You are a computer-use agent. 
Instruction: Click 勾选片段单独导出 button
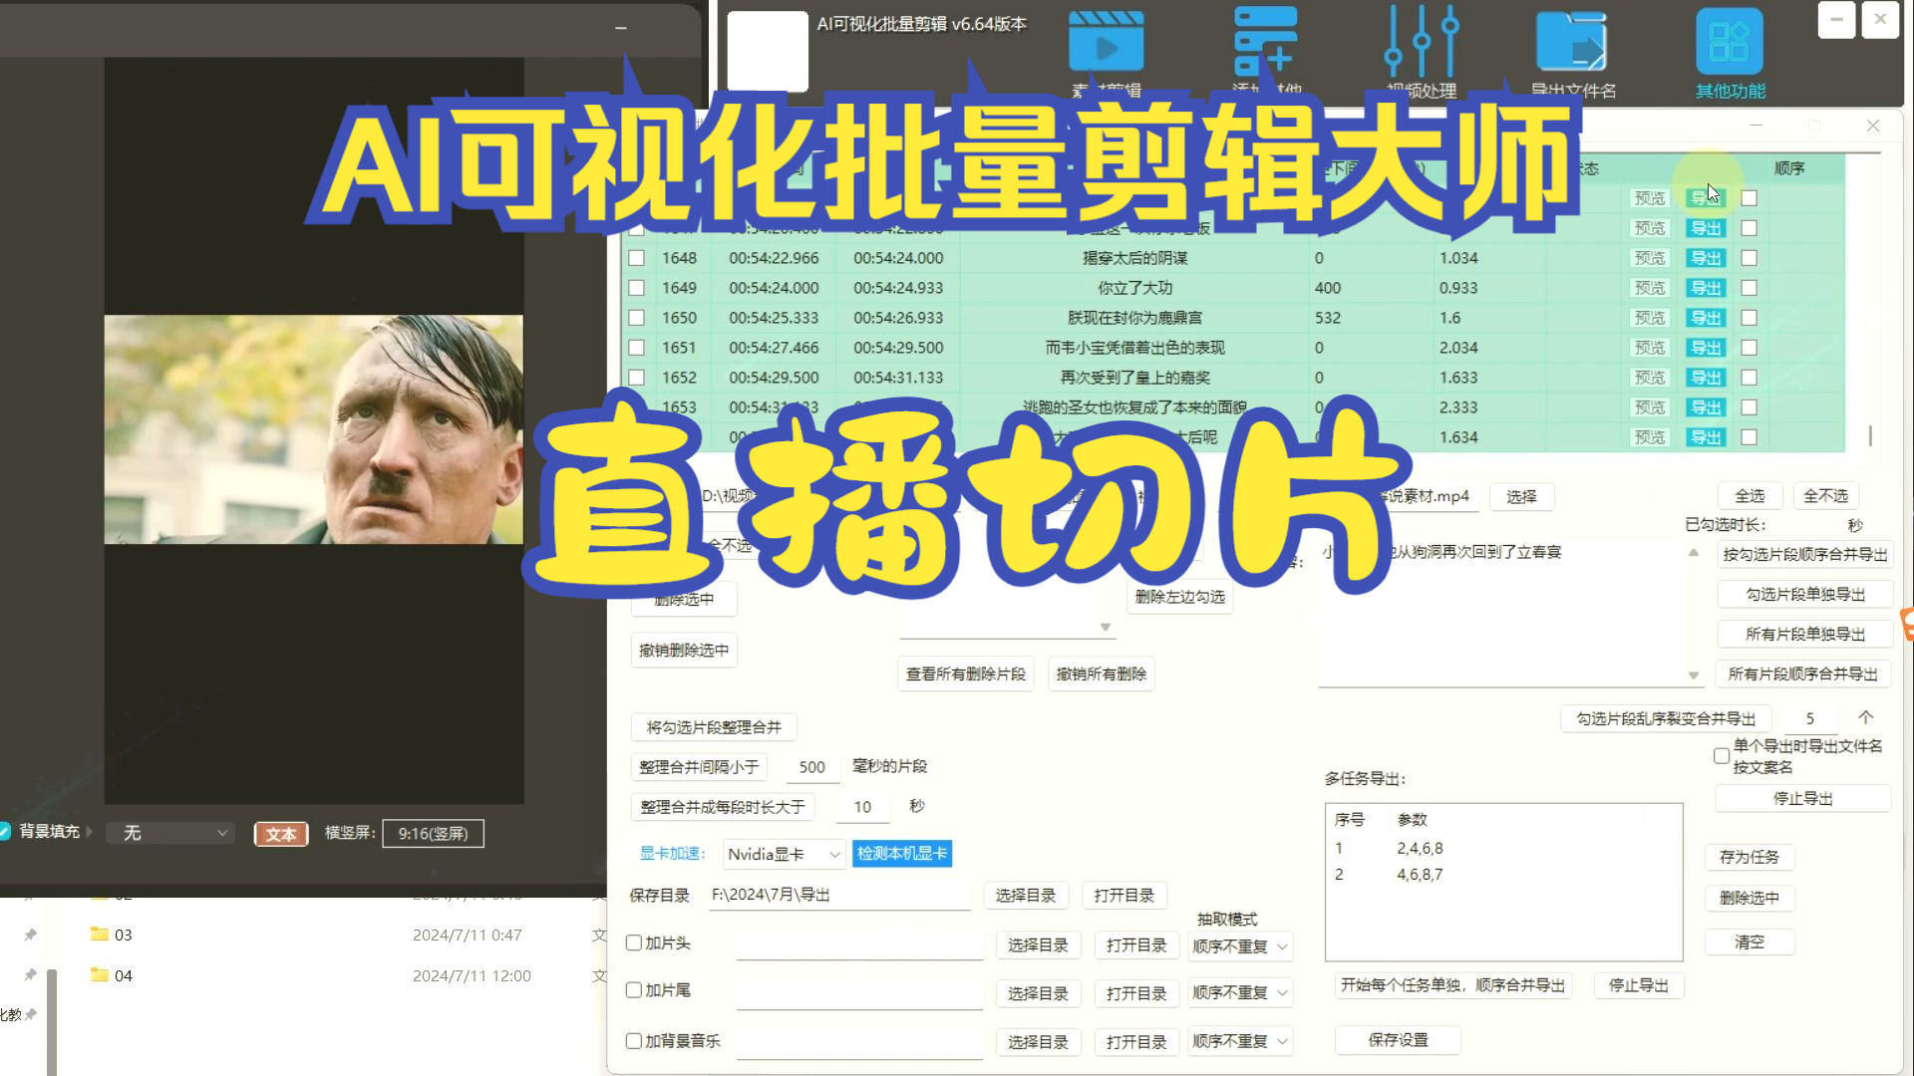1805,594
